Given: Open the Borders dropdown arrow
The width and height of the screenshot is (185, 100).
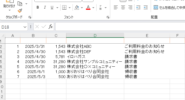Looking at the screenshot, I should coord(69,7).
